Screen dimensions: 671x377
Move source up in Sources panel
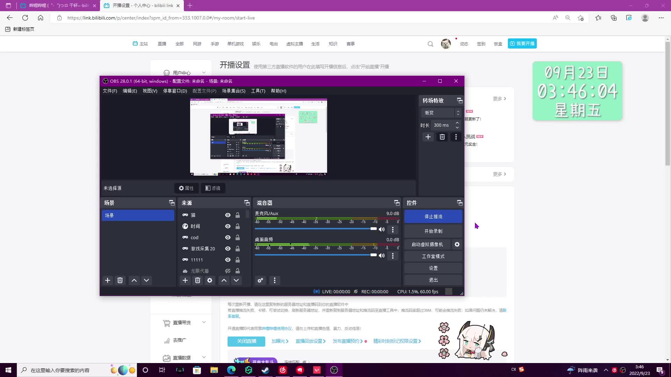pyautogui.click(x=224, y=280)
